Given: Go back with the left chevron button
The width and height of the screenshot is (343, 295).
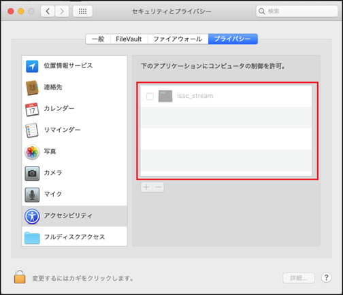Looking at the screenshot, I should click(x=48, y=11).
